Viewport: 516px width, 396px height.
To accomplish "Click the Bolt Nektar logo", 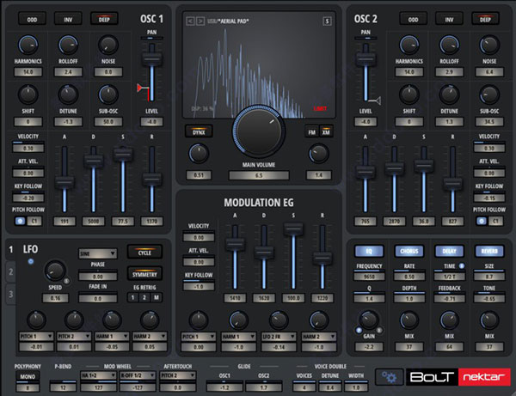I will click(458, 376).
